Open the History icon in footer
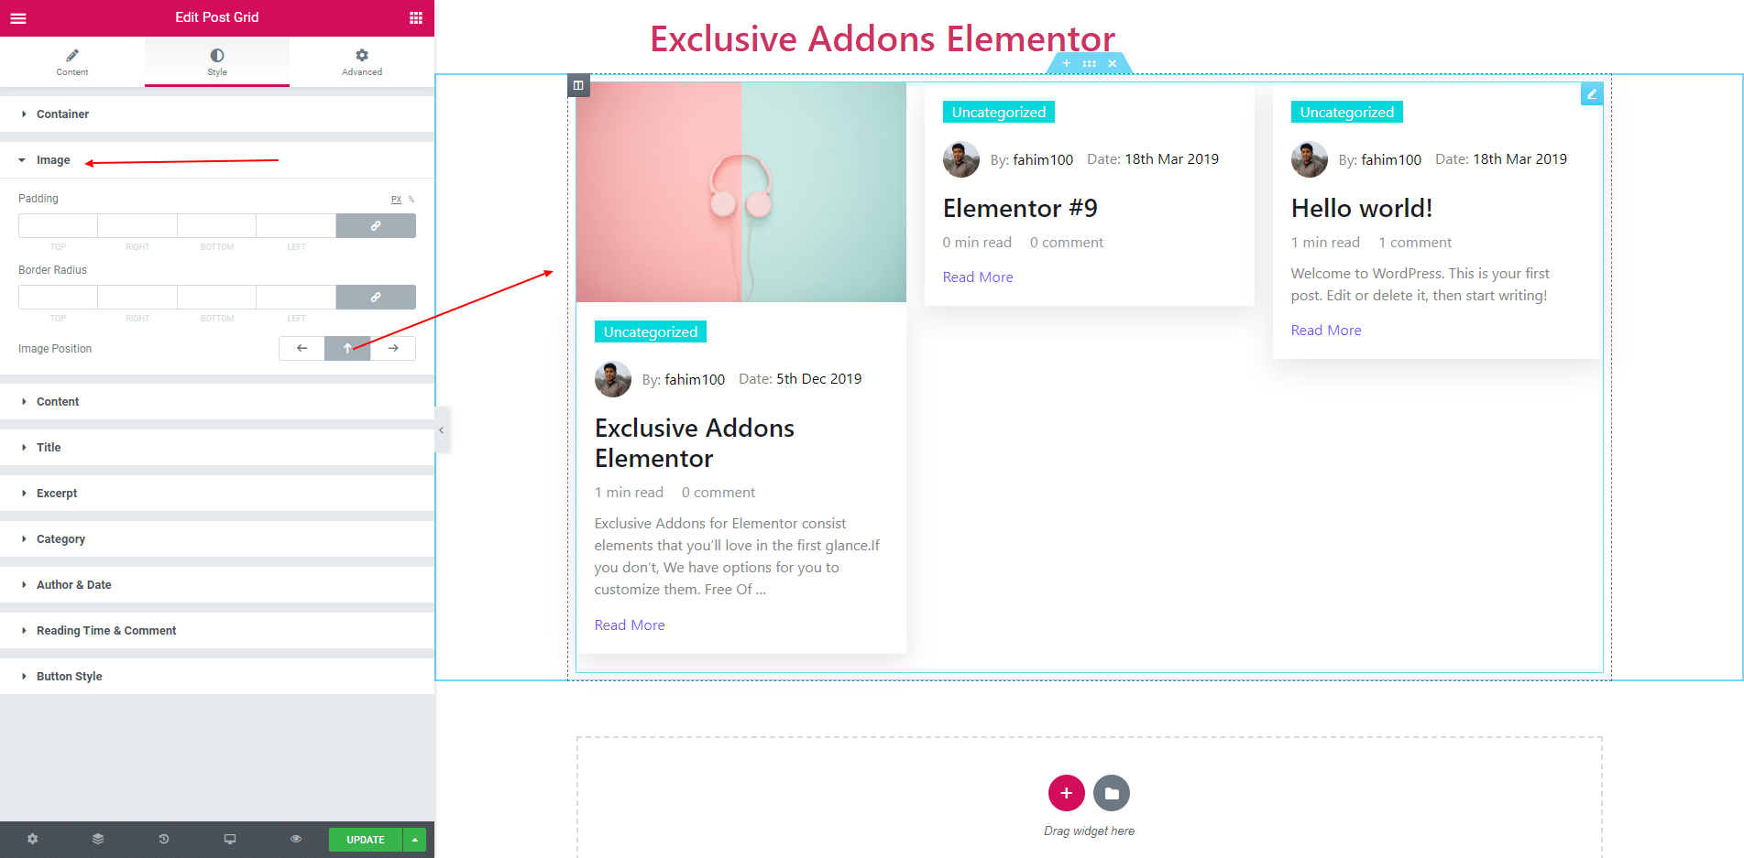1744x858 pixels. pos(164,839)
